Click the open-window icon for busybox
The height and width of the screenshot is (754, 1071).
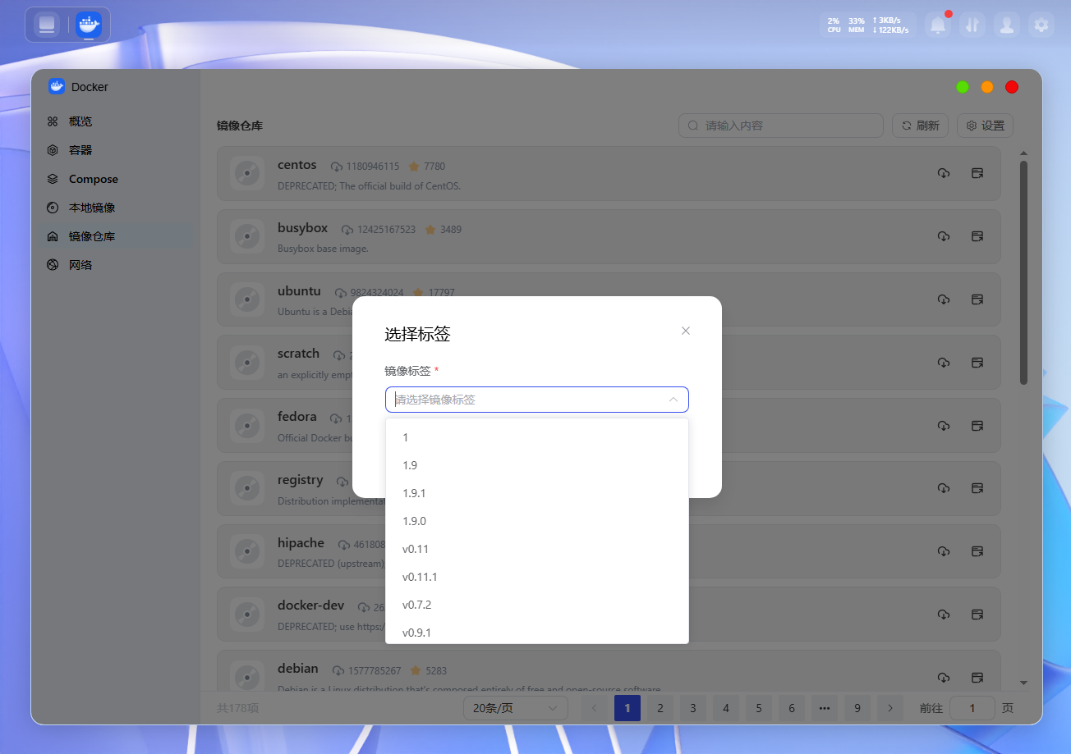click(x=977, y=236)
